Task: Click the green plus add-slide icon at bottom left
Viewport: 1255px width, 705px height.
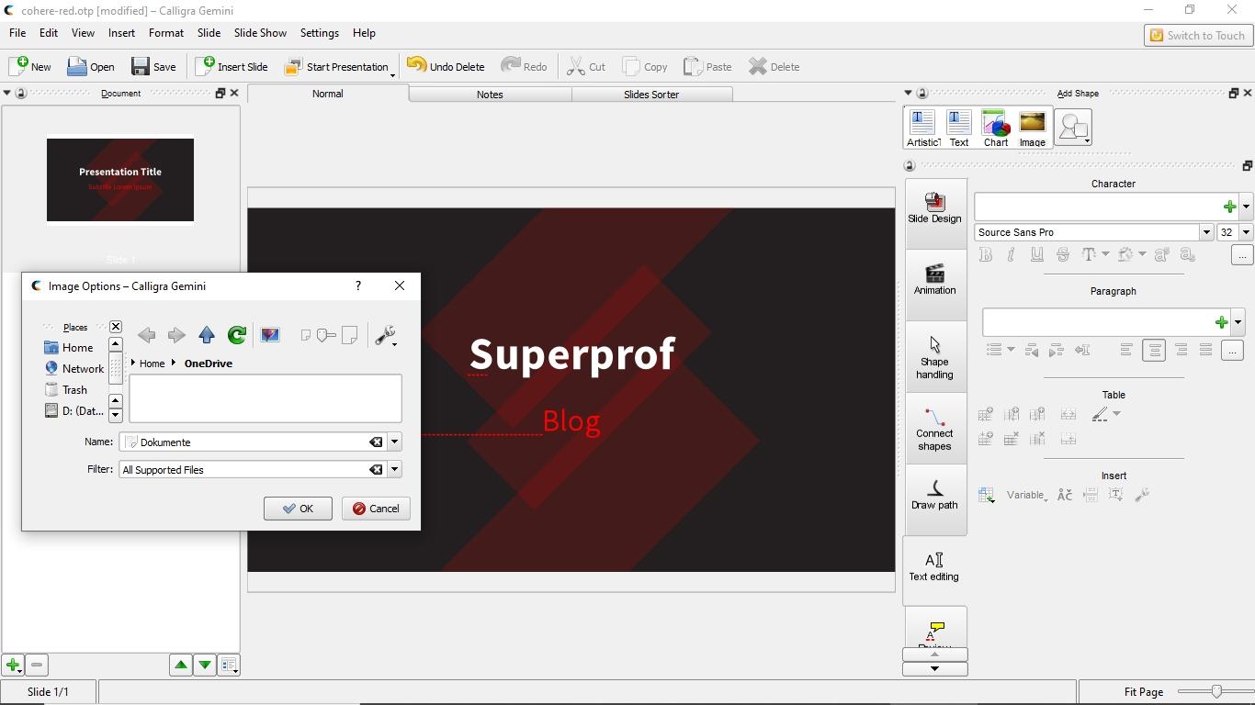Action: [x=13, y=666]
